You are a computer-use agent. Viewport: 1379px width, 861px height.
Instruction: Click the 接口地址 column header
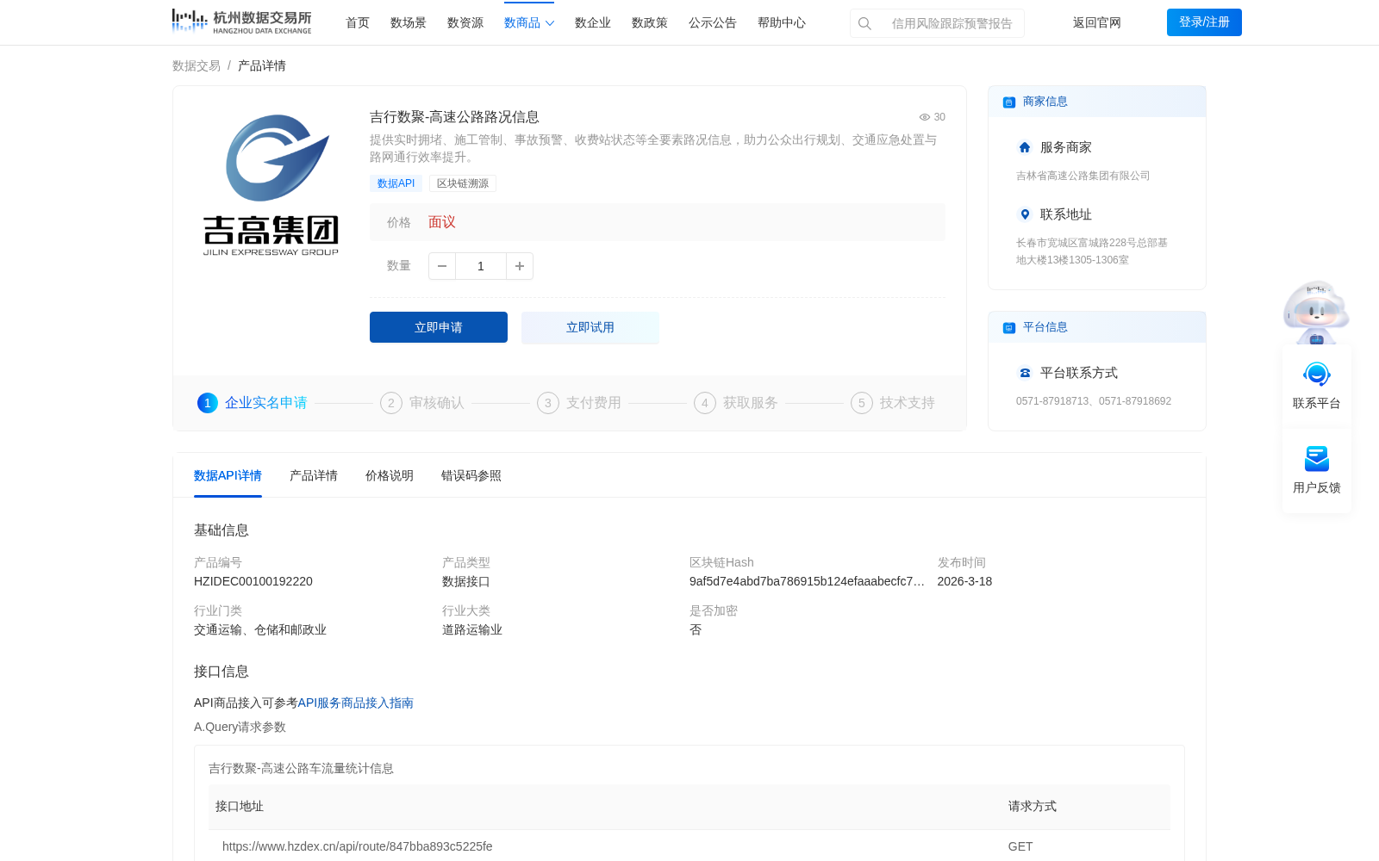(x=240, y=806)
